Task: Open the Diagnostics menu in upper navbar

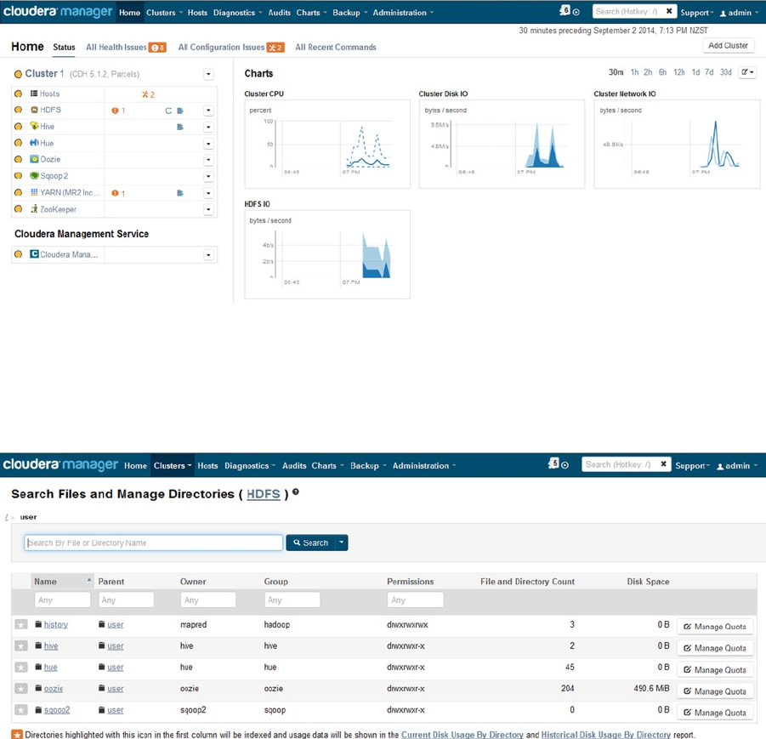Action: (237, 13)
